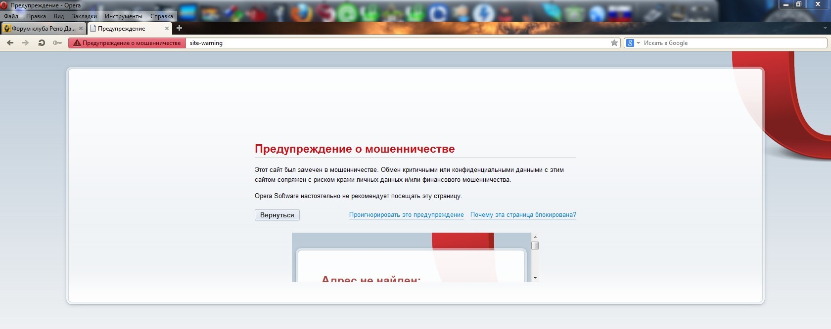
Task: Reload the page with the reload icon
Action: coord(42,43)
